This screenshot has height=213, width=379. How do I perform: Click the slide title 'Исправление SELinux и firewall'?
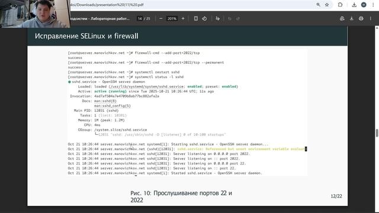click(x=86, y=36)
